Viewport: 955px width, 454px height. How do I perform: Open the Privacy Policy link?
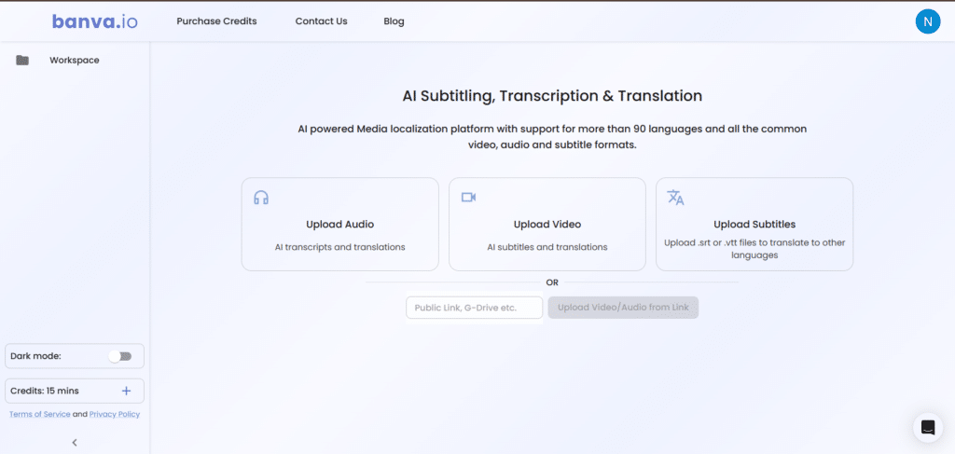pyautogui.click(x=115, y=415)
